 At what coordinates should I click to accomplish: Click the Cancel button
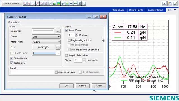click(83, 86)
